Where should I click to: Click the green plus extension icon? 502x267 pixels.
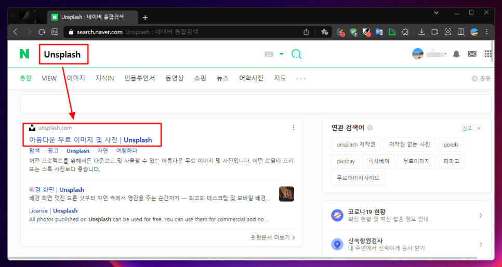(x=392, y=32)
